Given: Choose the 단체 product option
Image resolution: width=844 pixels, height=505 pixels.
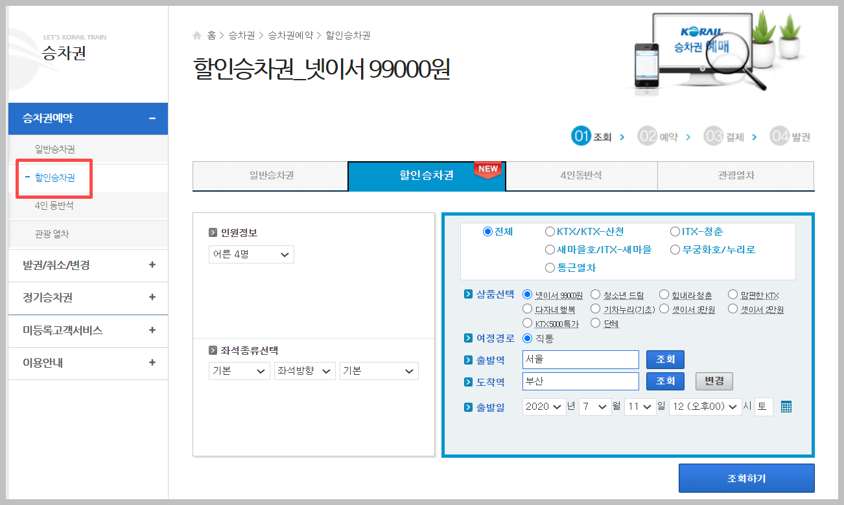Looking at the screenshot, I should 595,323.
